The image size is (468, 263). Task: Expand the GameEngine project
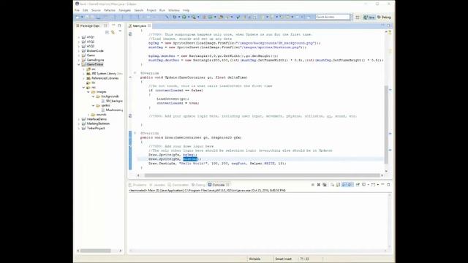click(79, 60)
